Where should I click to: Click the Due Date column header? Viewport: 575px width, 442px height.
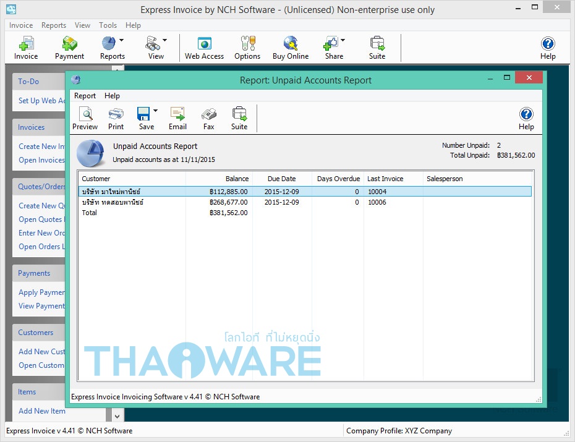pyautogui.click(x=282, y=179)
